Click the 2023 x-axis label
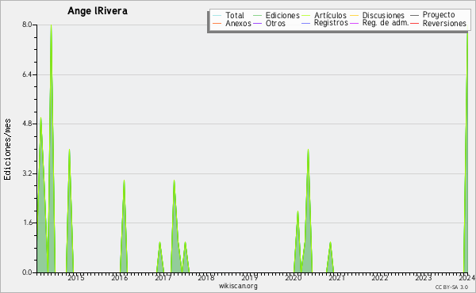The height and width of the screenshot is (293, 476). click(423, 277)
